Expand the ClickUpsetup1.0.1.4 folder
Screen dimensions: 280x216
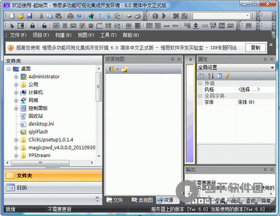[x=16, y=140]
